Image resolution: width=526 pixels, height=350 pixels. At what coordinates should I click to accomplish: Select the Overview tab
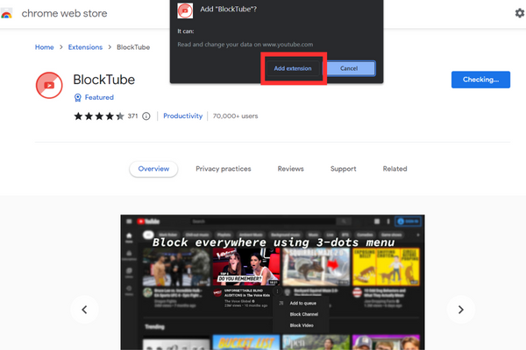tap(153, 169)
